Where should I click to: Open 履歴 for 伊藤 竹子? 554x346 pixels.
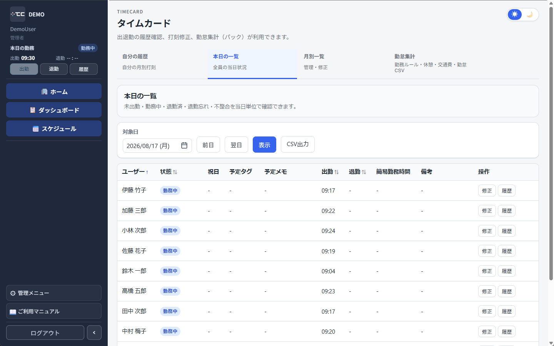click(507, 191)
